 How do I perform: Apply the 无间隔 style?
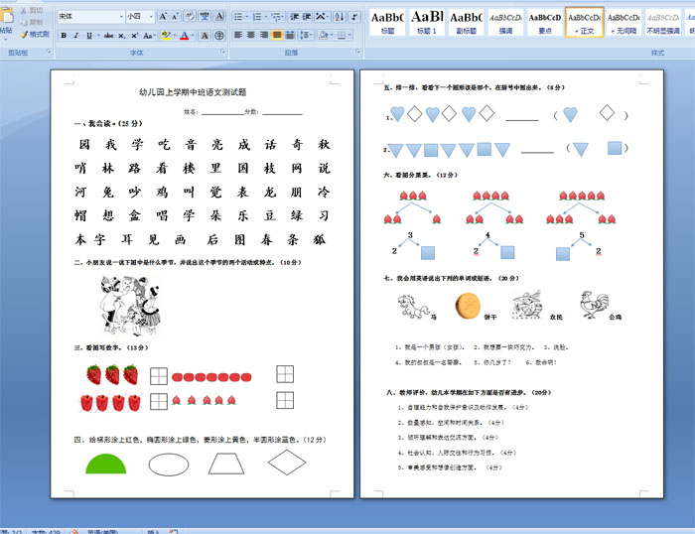[624, 22]
